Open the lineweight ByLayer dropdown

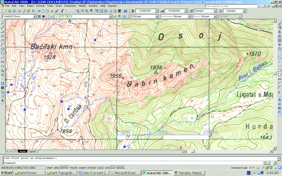pyautogui.click(x=215, y=16)
